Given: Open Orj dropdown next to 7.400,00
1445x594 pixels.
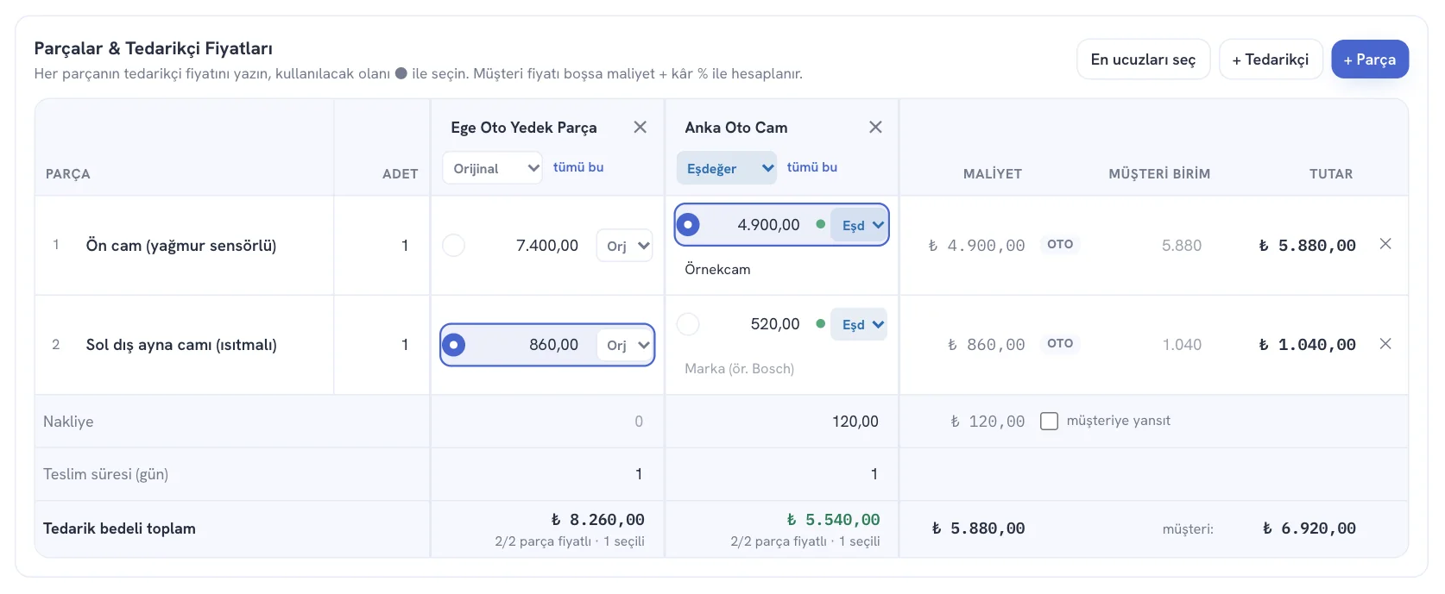Looking at the screenshot, I should 624,246.
